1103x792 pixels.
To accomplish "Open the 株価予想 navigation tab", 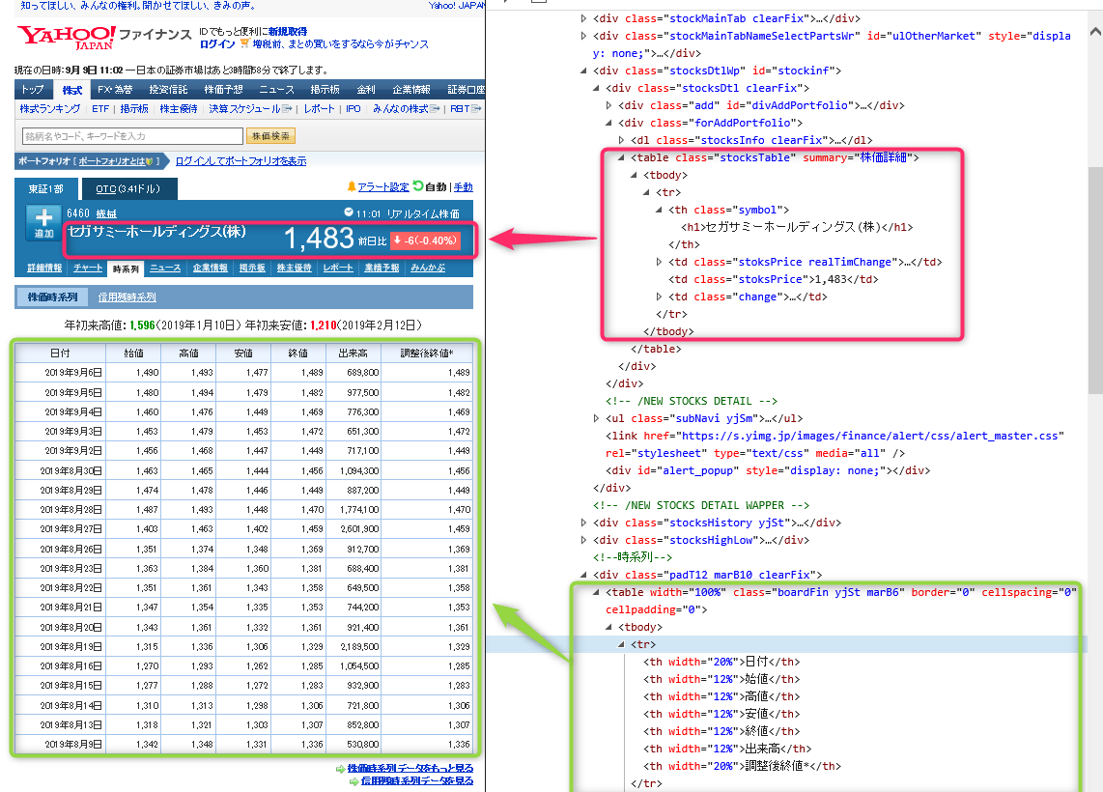I will [x=223, y=89].
